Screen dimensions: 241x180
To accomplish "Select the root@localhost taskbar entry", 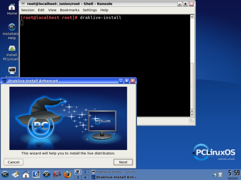I will 114,172.
